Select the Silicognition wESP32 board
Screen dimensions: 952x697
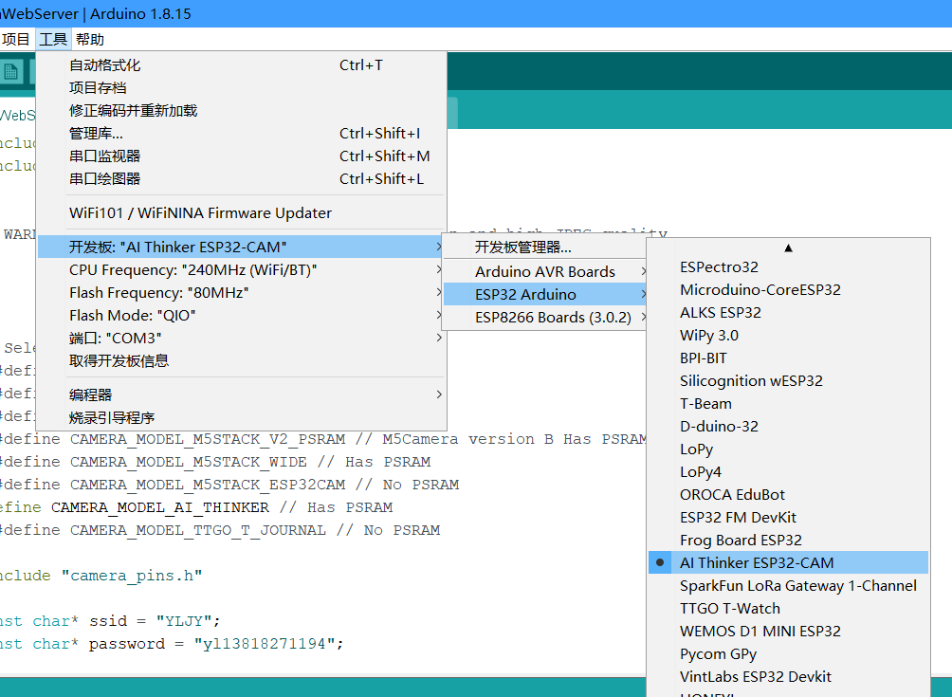click(788, 380)
